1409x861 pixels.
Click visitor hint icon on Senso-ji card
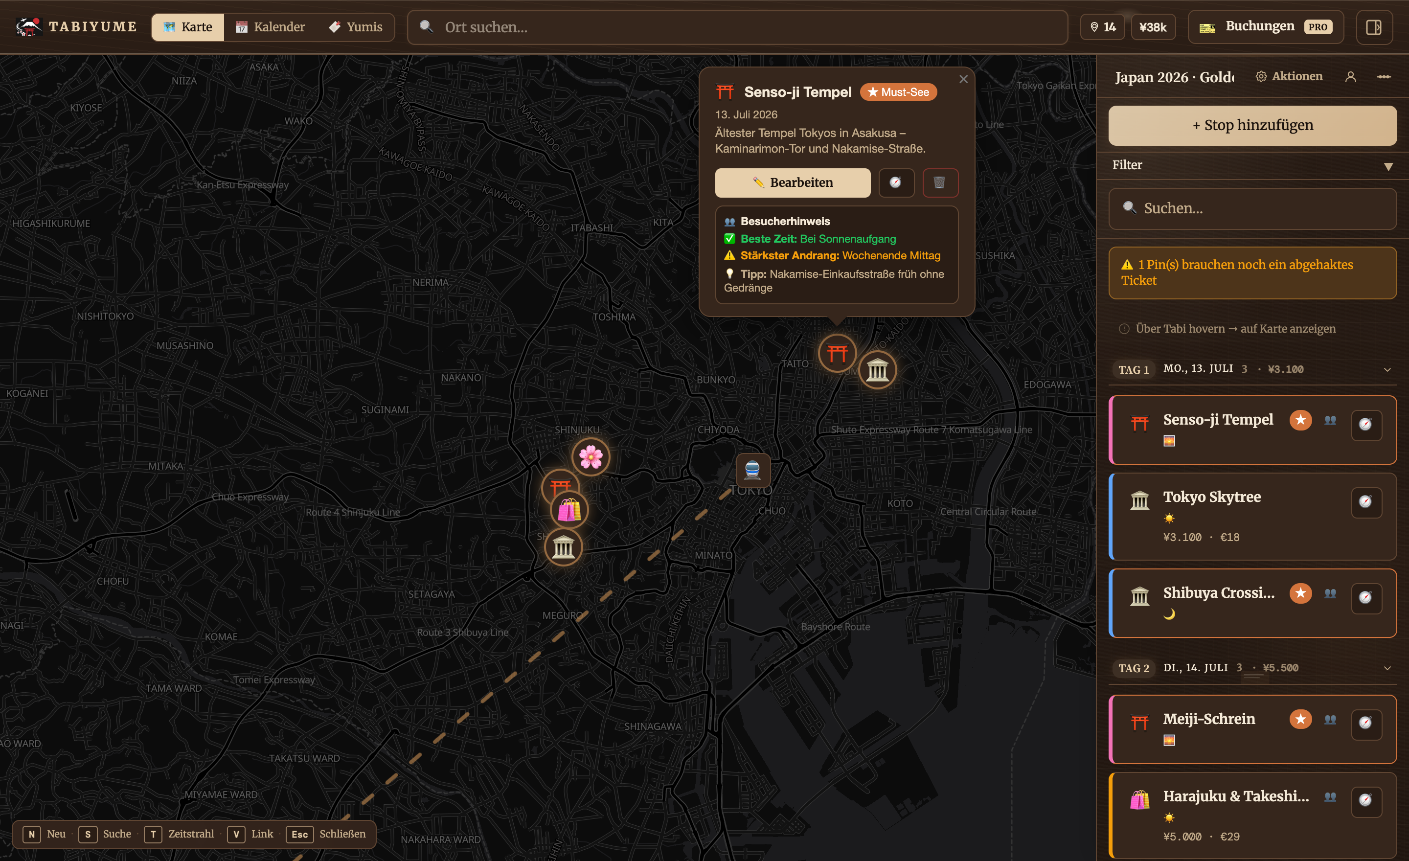pos(1330,420)
